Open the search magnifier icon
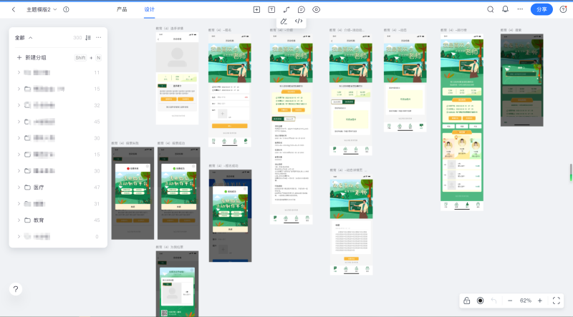The image size is (573, 317). pyautogui.click(x=491, y=9)
